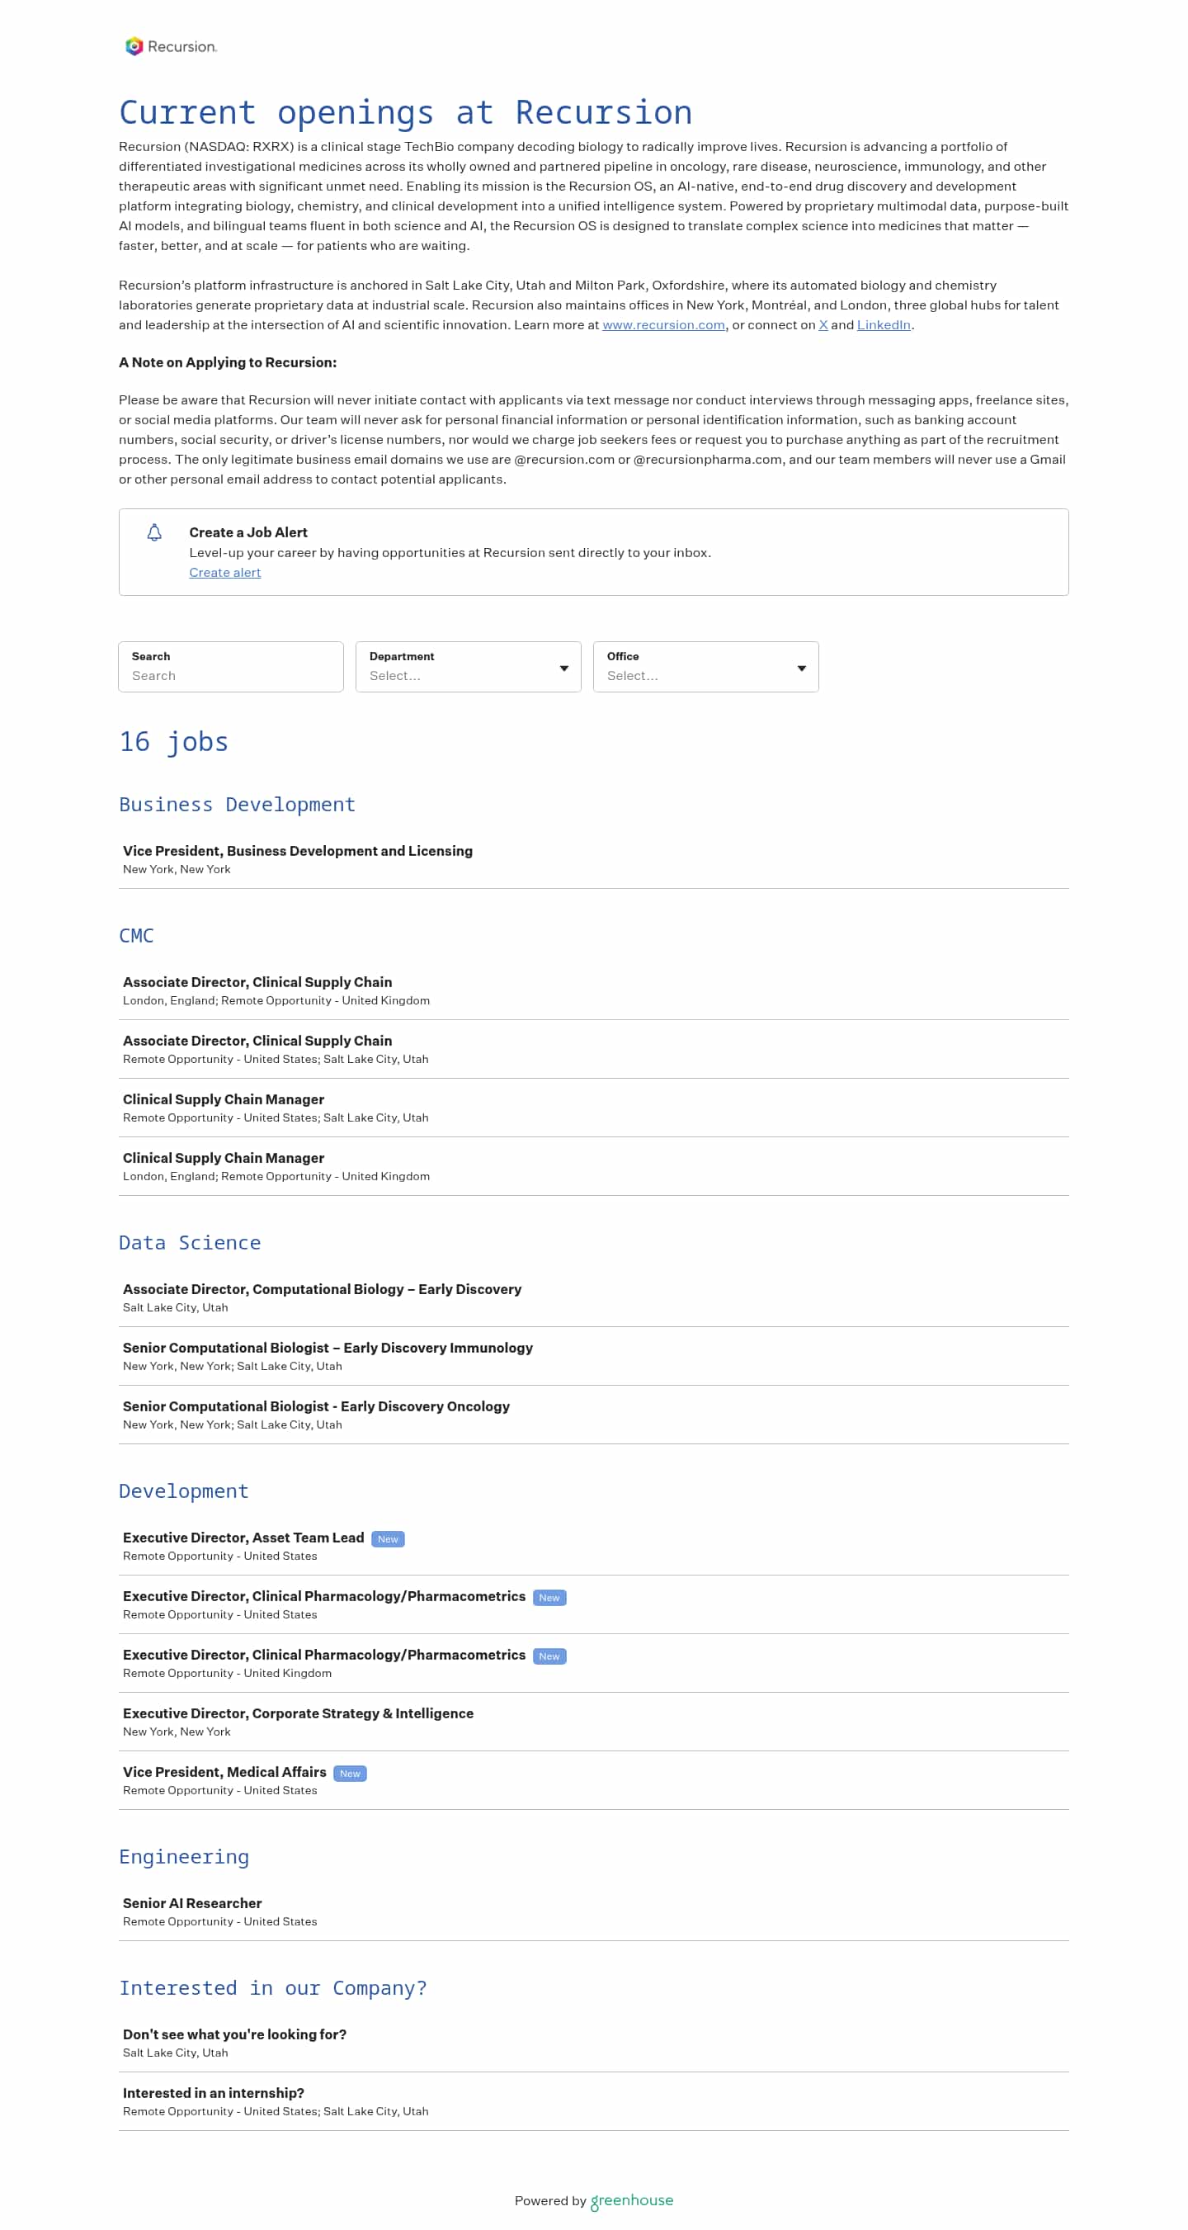Viewport: 1188px width, 2230px height.
Task: Click the "Powered by" footer text
Action: [x=550, y=2200]
